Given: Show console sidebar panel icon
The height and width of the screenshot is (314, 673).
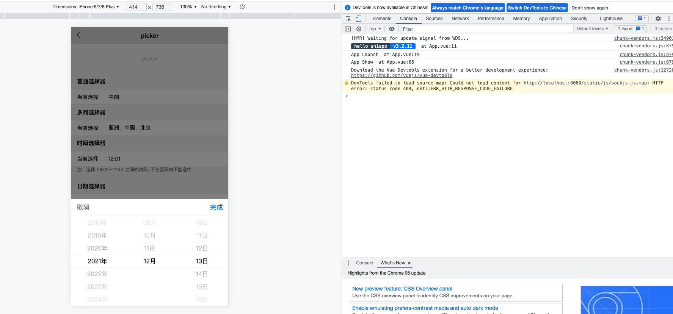Looking at the screenshot, I should click(348, 29).
